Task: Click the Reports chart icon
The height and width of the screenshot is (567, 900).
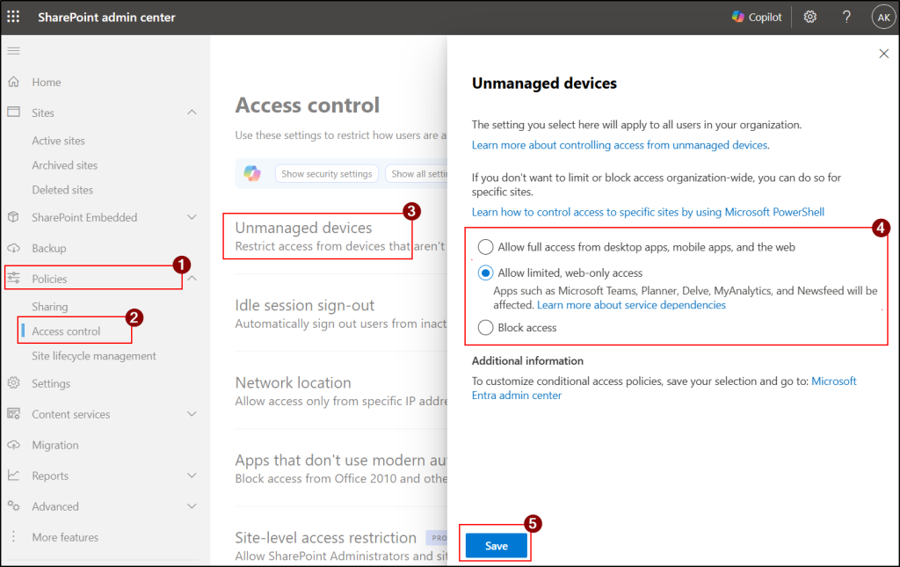Action: tap(14, 476)
